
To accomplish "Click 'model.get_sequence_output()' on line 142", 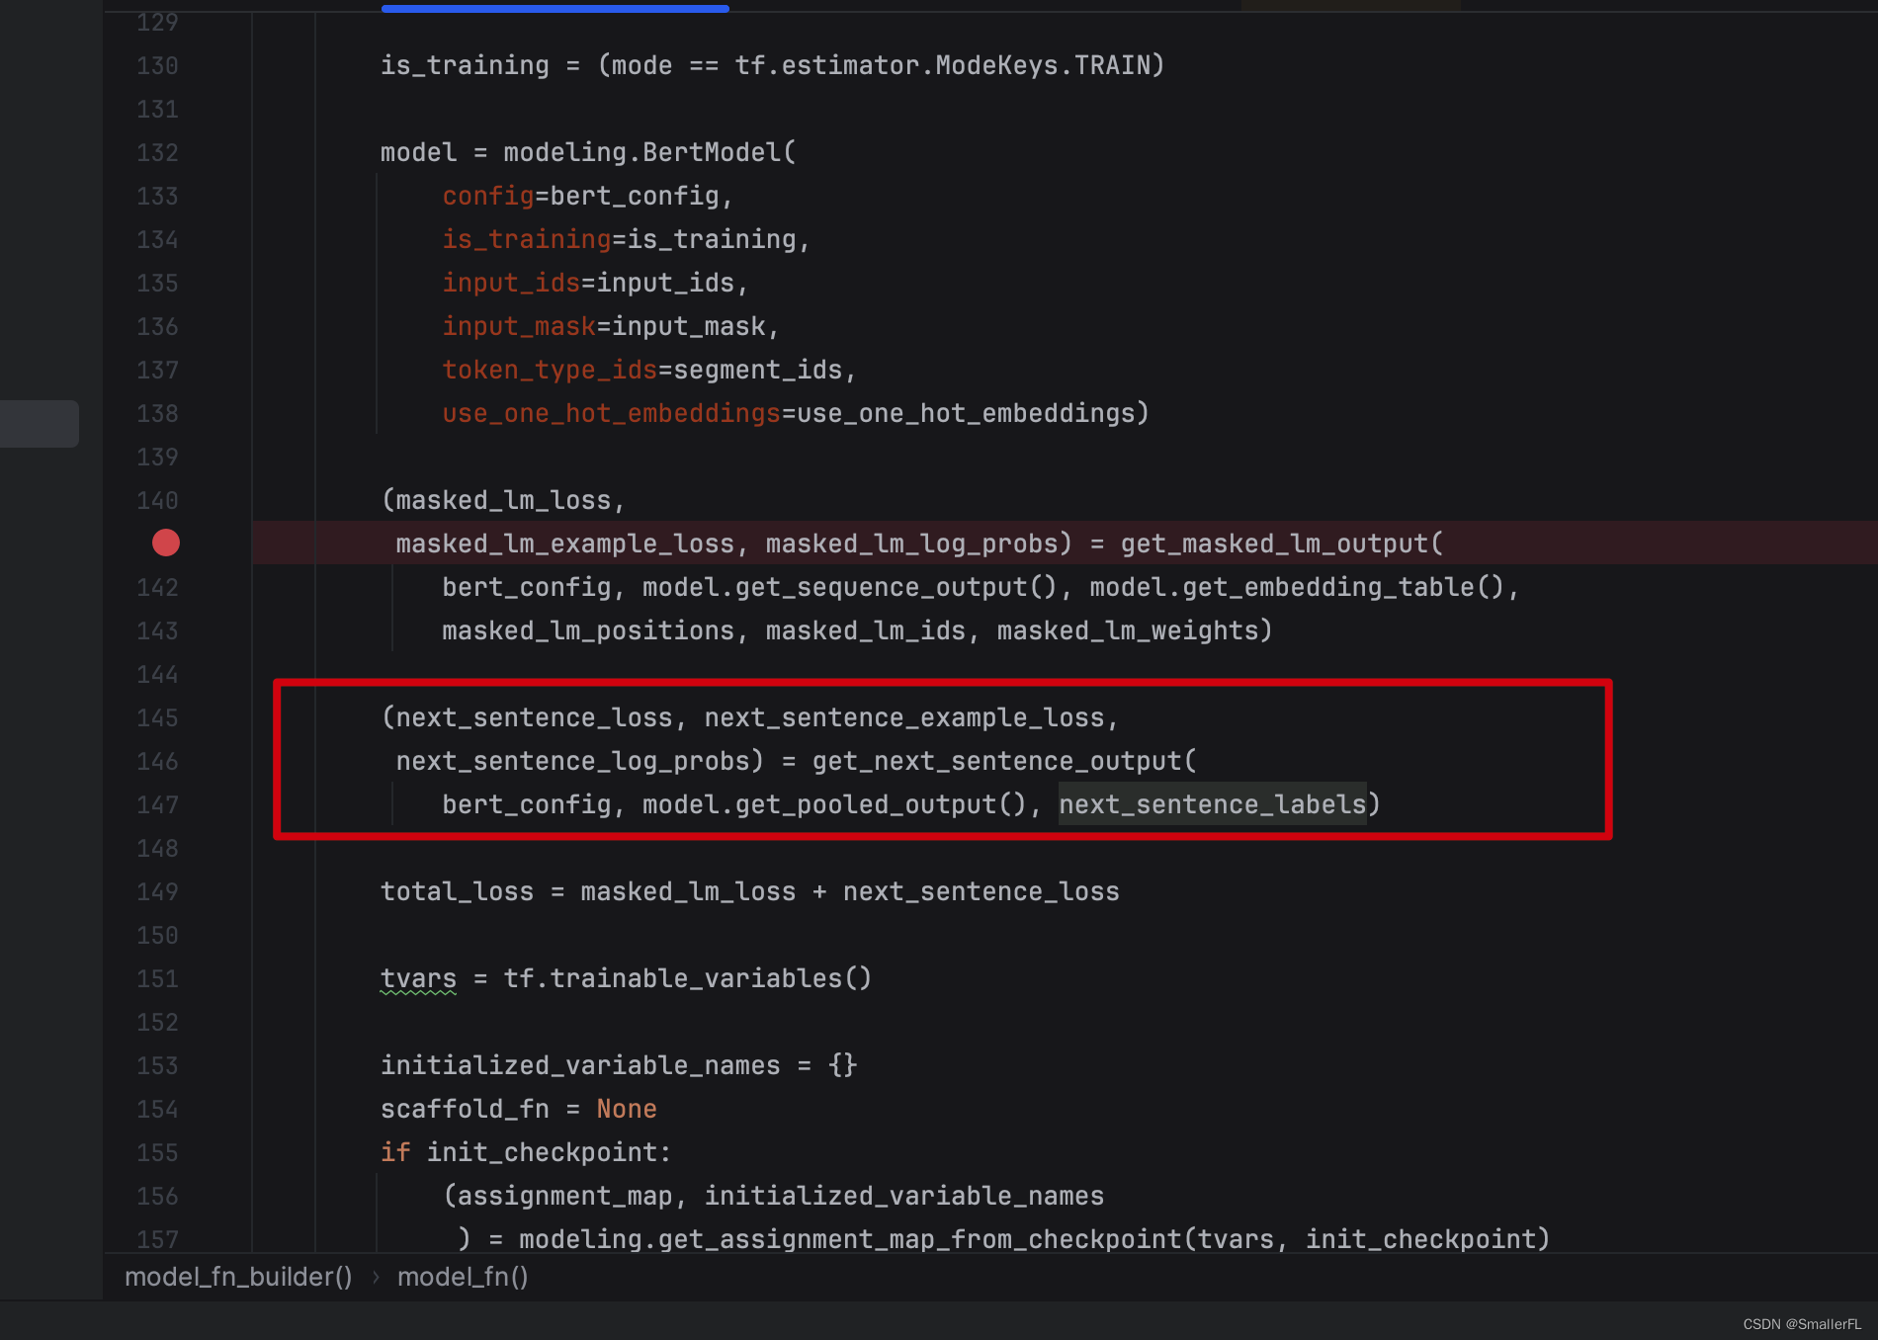I will point(850,587).
